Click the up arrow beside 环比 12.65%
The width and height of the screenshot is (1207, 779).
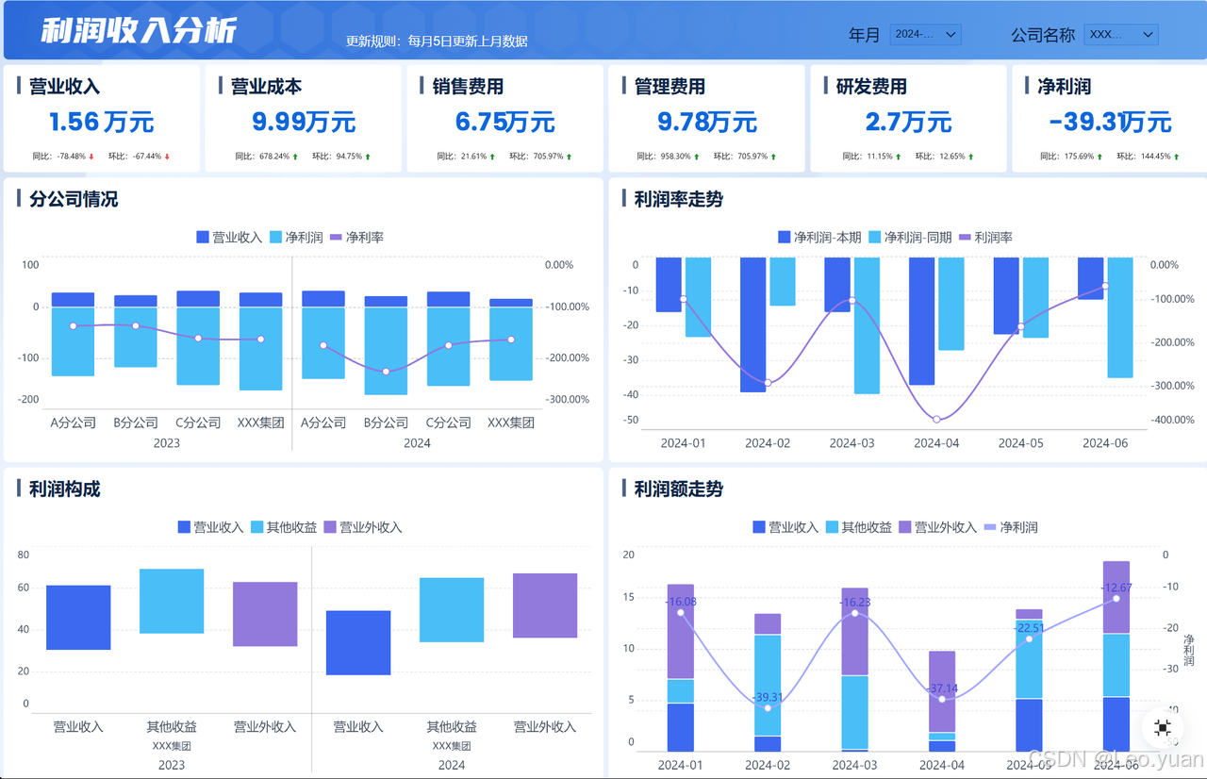(971, 157)
